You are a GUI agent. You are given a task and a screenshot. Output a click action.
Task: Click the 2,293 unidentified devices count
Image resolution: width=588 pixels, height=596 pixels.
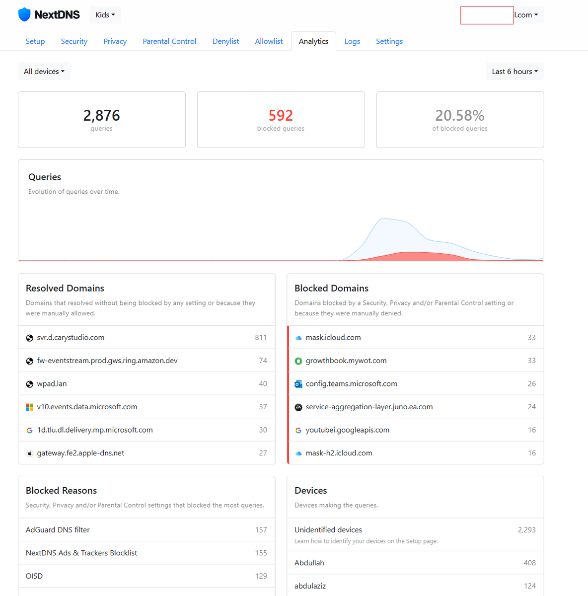(526, 530)
